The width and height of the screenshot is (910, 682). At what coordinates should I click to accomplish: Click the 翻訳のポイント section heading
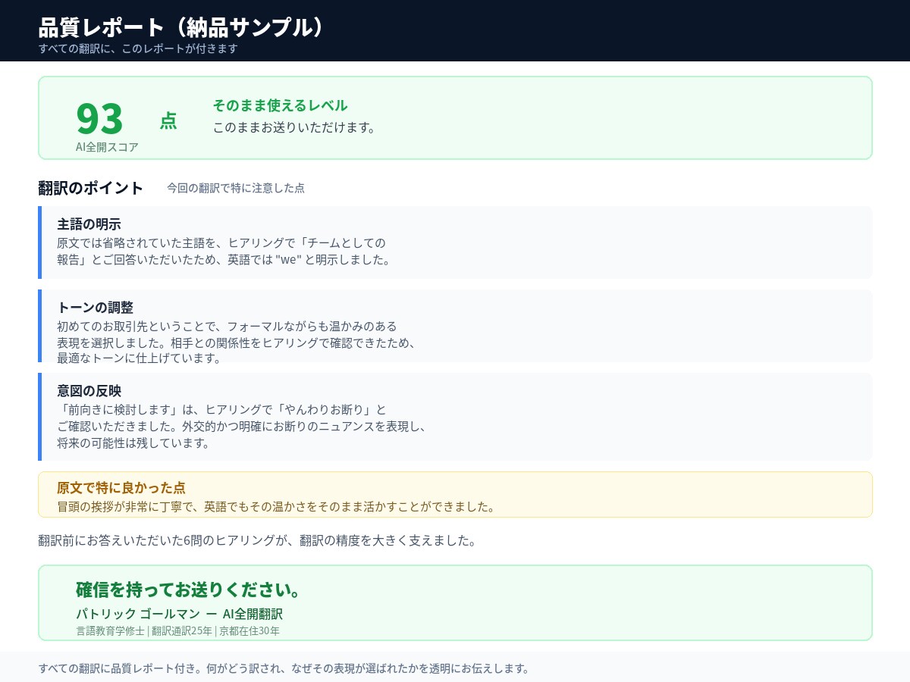pos(91,188)
